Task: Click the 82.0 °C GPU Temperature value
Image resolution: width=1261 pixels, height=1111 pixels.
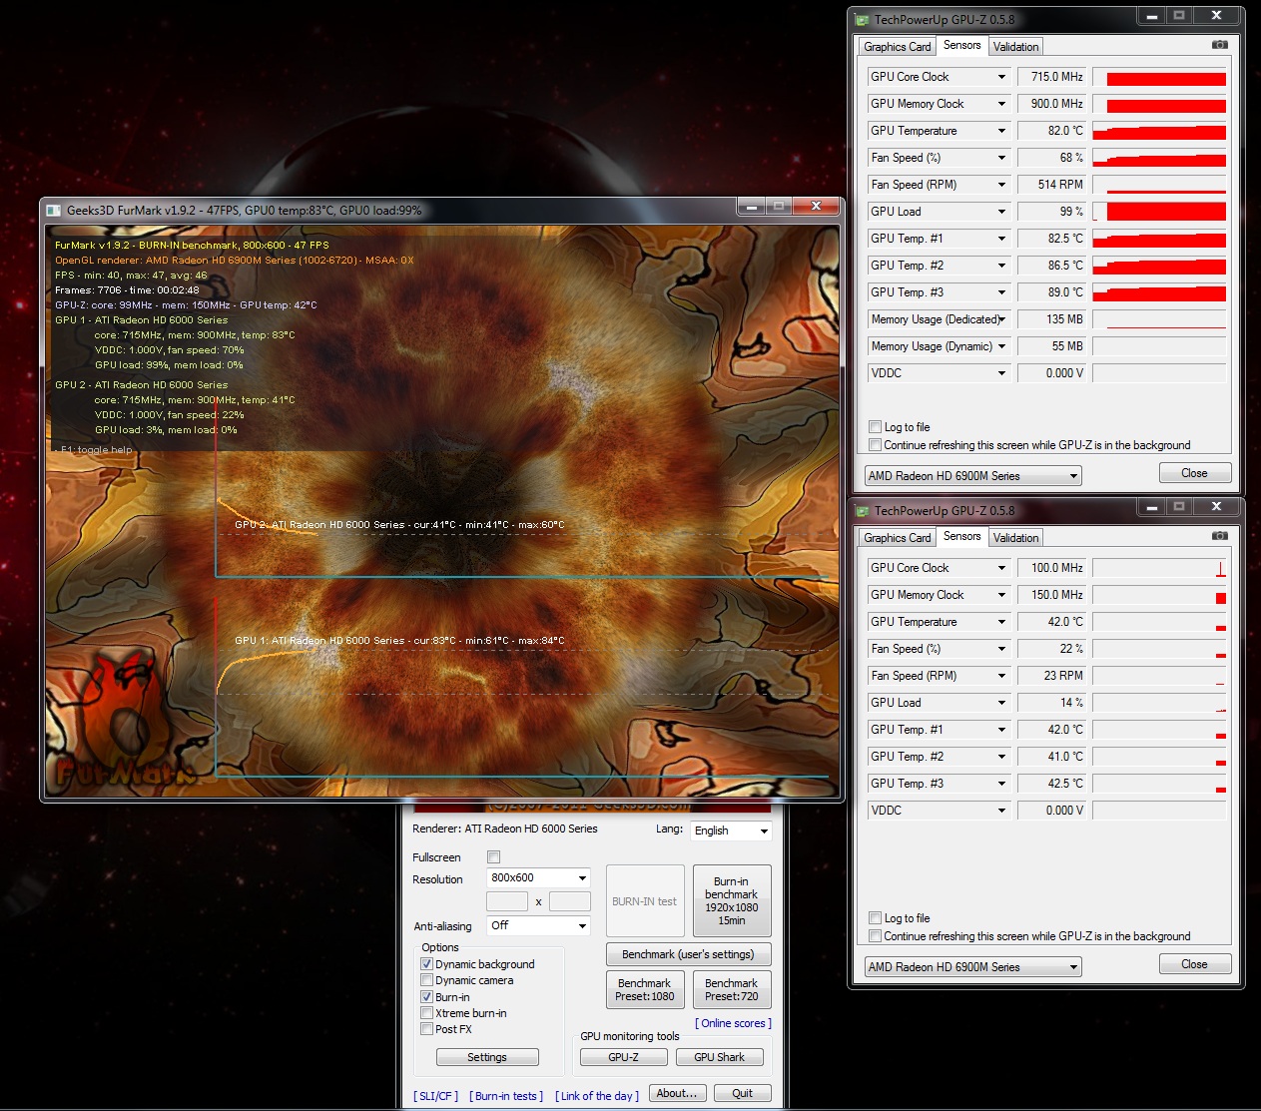Action: point(1052,131)
